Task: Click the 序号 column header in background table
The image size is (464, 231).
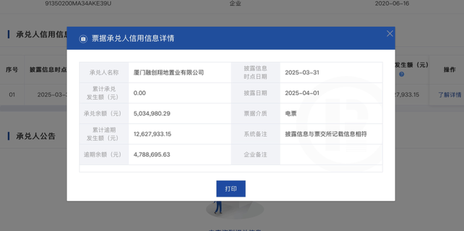Action: point(12,70)
